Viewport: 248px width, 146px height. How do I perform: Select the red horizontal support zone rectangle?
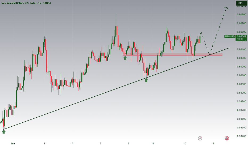pyautogui.click(x=172, y=55)
